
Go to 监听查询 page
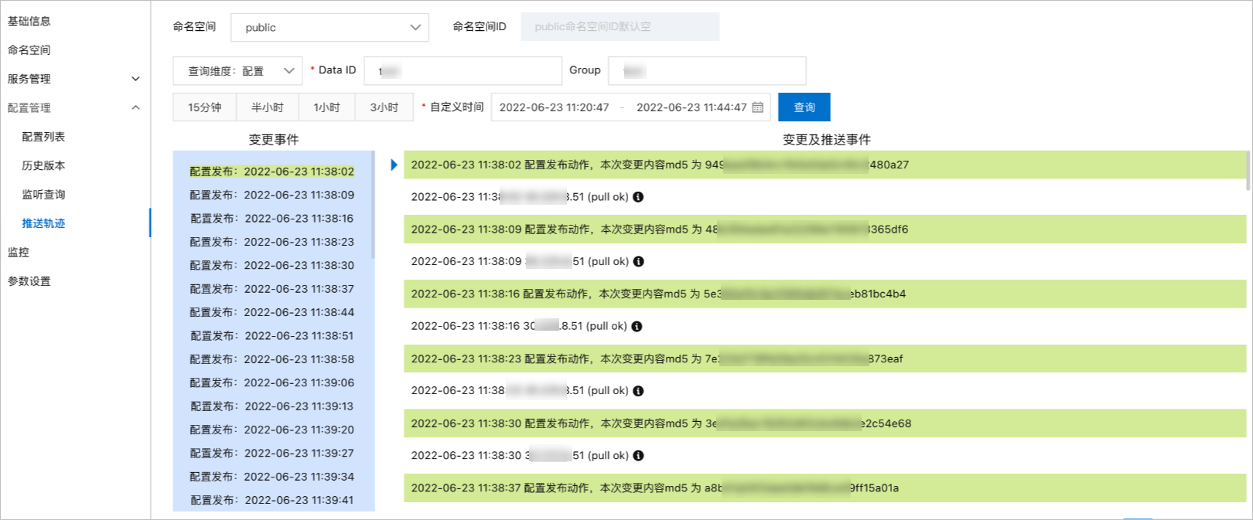[x=43, y=195]
